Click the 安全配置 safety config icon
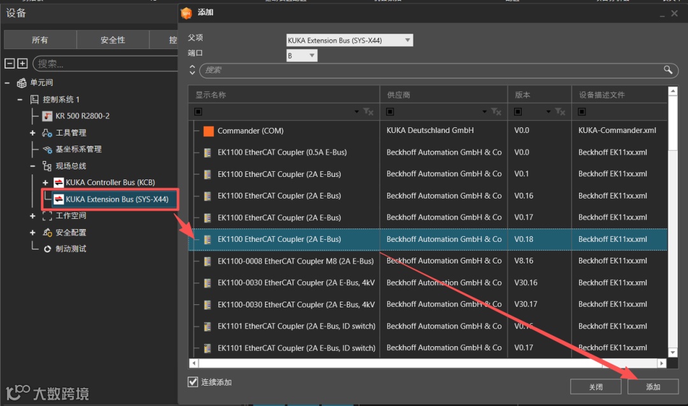 pyautogui.click(x=47, y=232)
